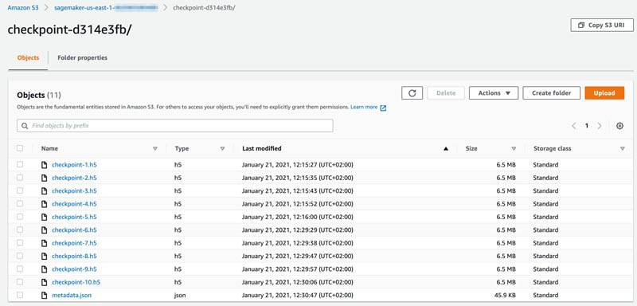This screenshot has width=637, height=306.
Task: Click file icon beside checkpoint-1.h5
Action: (x=45, y=165)
